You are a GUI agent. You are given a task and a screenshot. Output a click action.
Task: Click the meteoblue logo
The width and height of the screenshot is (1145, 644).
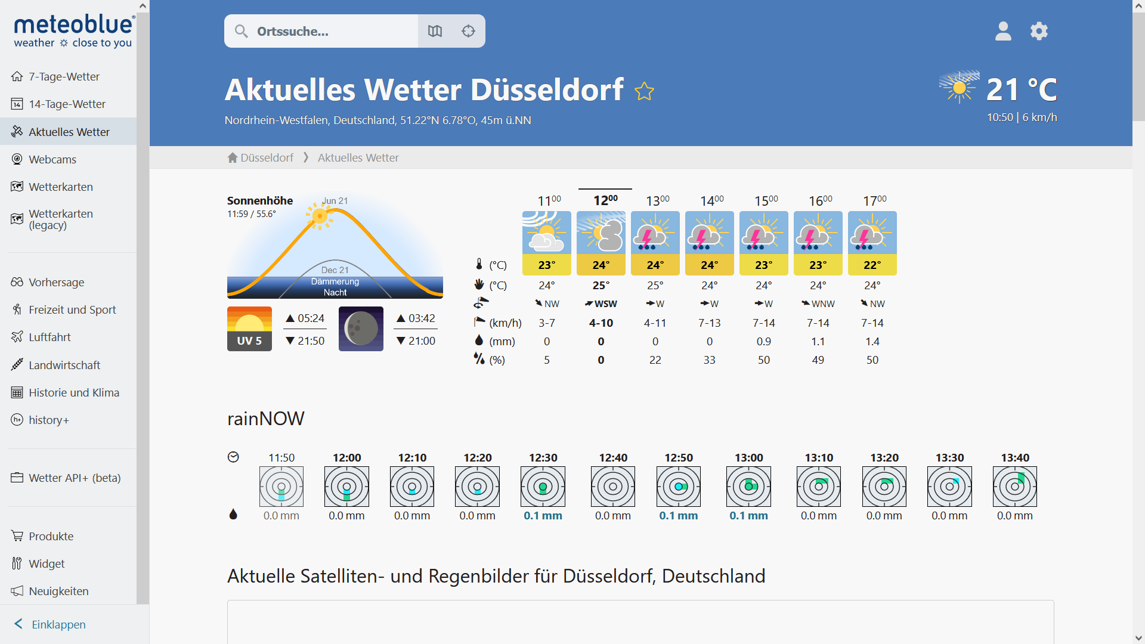74,31
